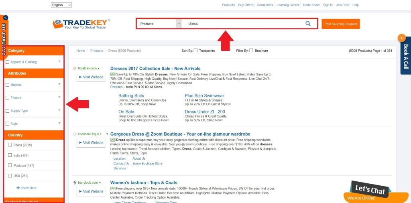Click floralday.com ad dropdown arrow
The image size is (411, 203).
pyautogui.click(x=99, y=68)
